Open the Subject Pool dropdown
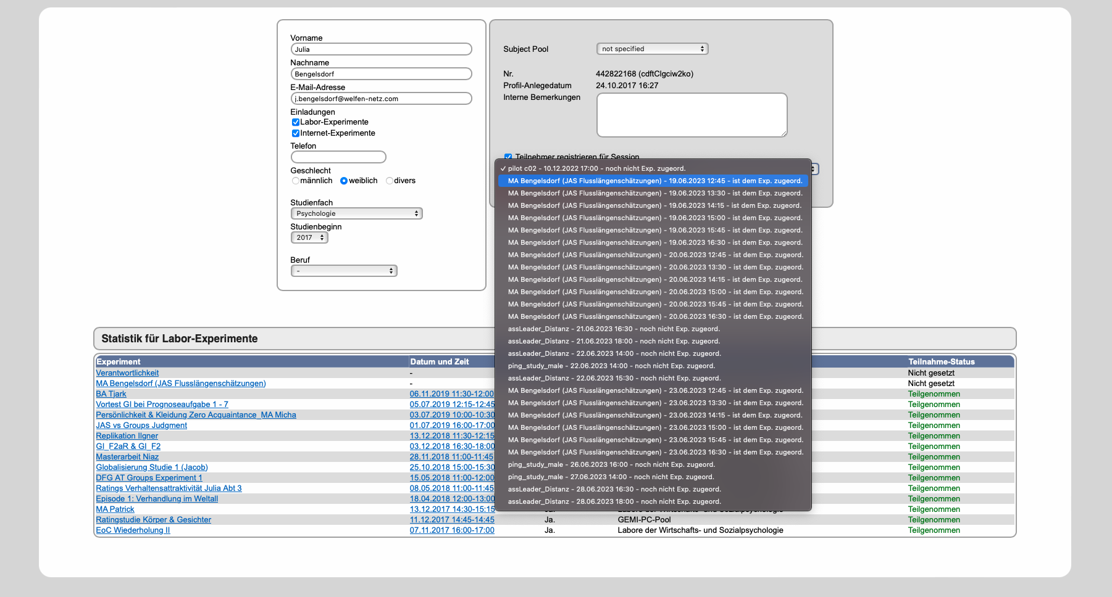The height and width of the screenshot is (597, 1112). click(x=652, y=49)
